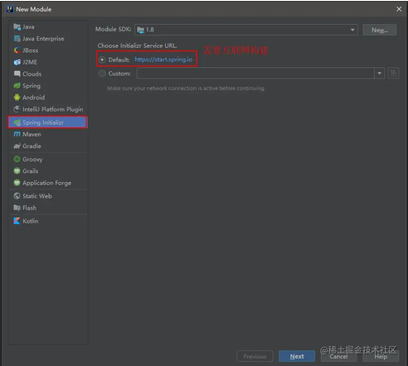Screen dimensions: 408x366
Task: Select the J2ME text entry
Action: 29,62
